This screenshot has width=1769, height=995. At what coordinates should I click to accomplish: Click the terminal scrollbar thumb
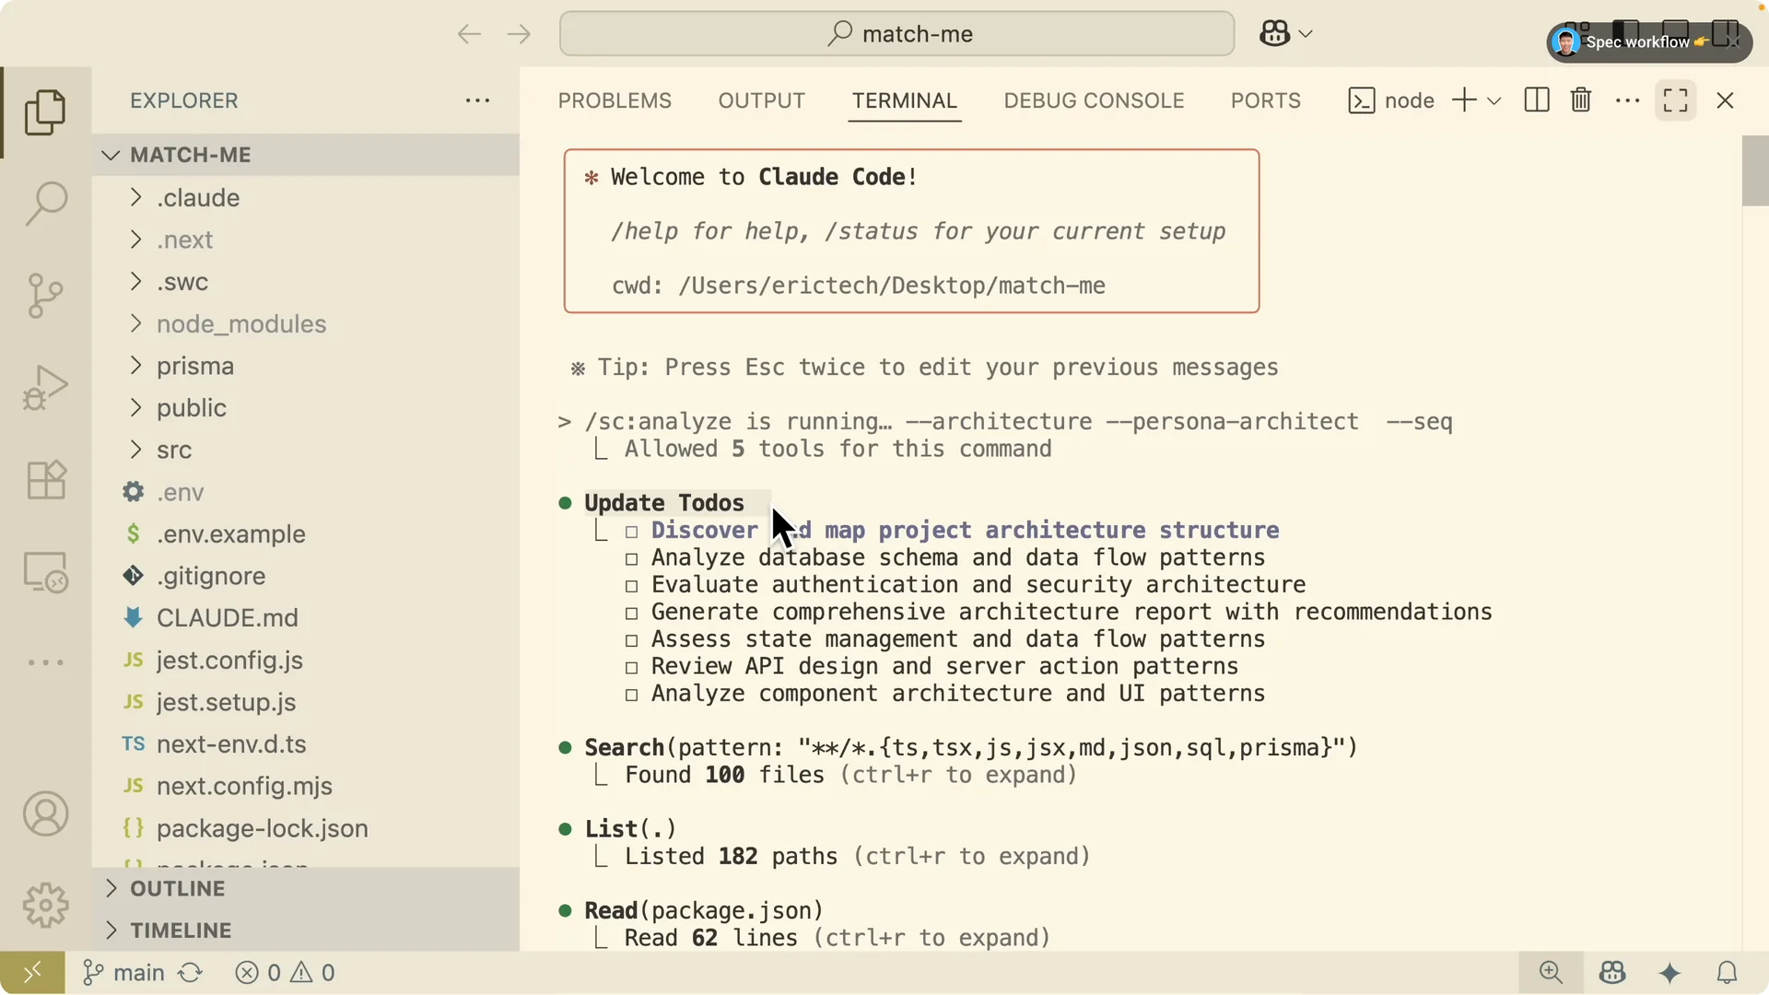pos(1755,171)
